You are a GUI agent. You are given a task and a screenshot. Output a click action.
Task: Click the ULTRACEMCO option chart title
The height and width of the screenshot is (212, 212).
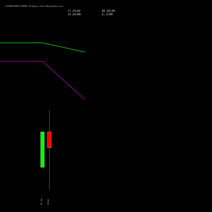pos(34,6)
